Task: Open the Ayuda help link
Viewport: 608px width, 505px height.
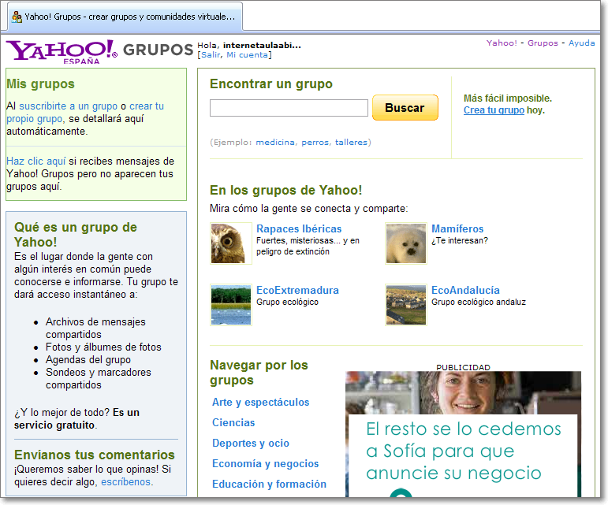Action: 581,43
